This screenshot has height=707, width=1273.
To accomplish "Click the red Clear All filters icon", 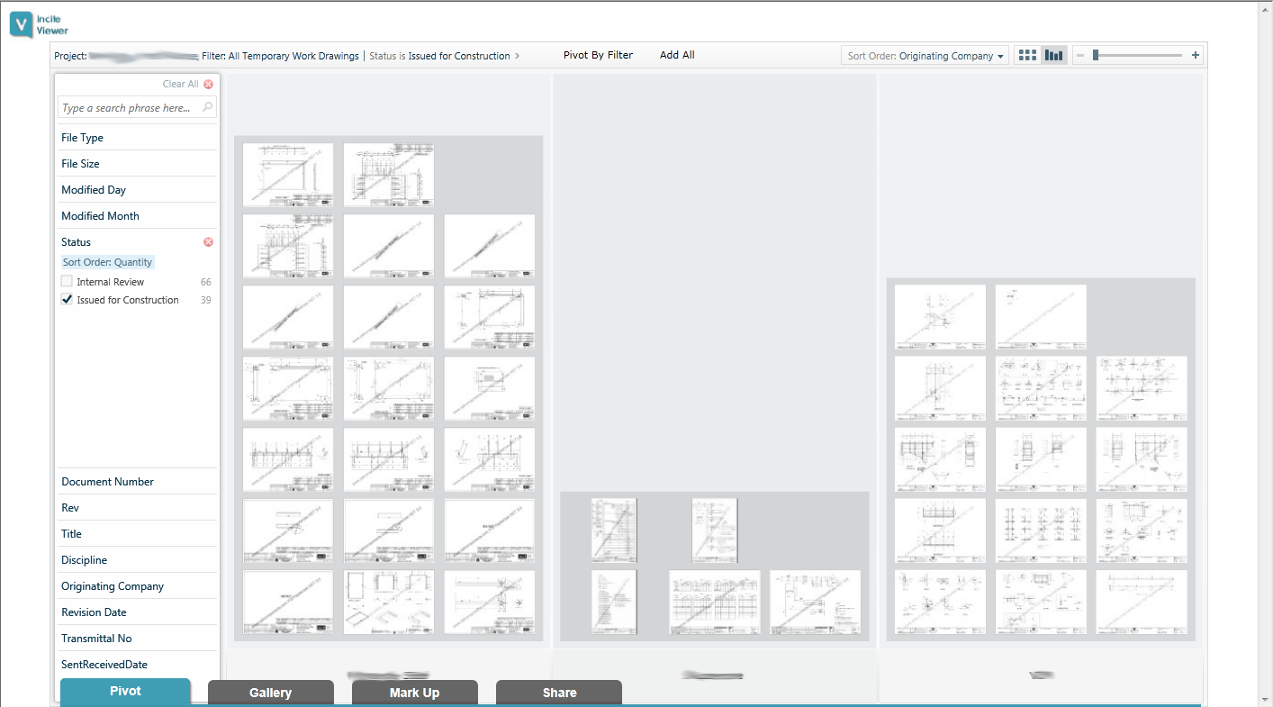I will [x=209, y=84].
